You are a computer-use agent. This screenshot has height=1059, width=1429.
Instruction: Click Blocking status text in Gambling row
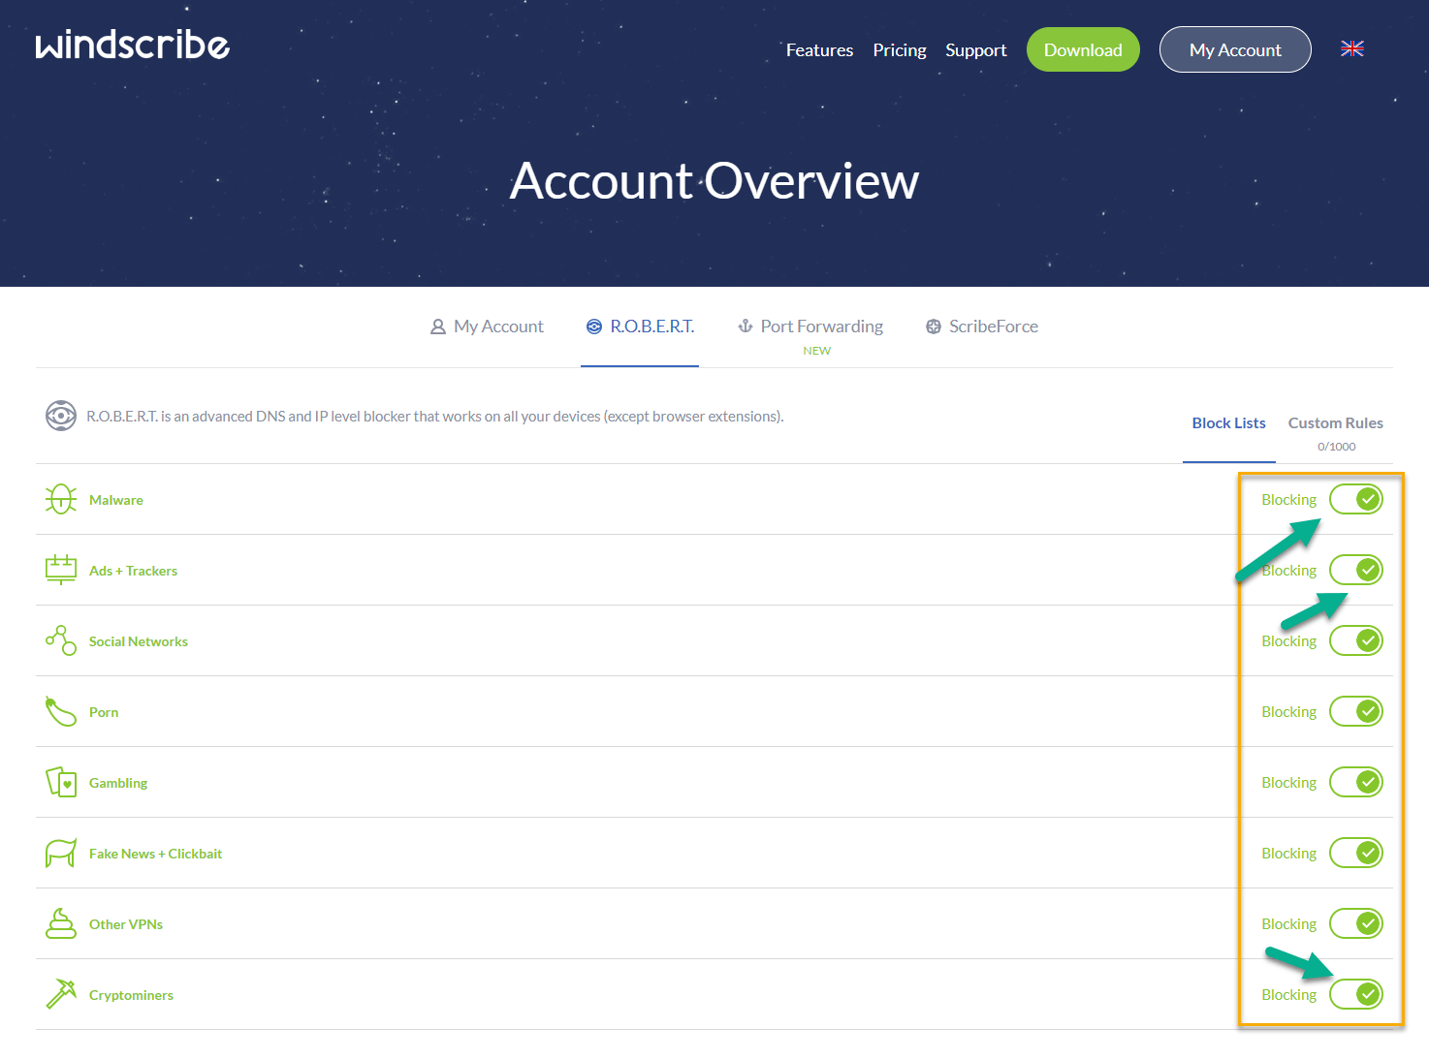click(1288, 783)
